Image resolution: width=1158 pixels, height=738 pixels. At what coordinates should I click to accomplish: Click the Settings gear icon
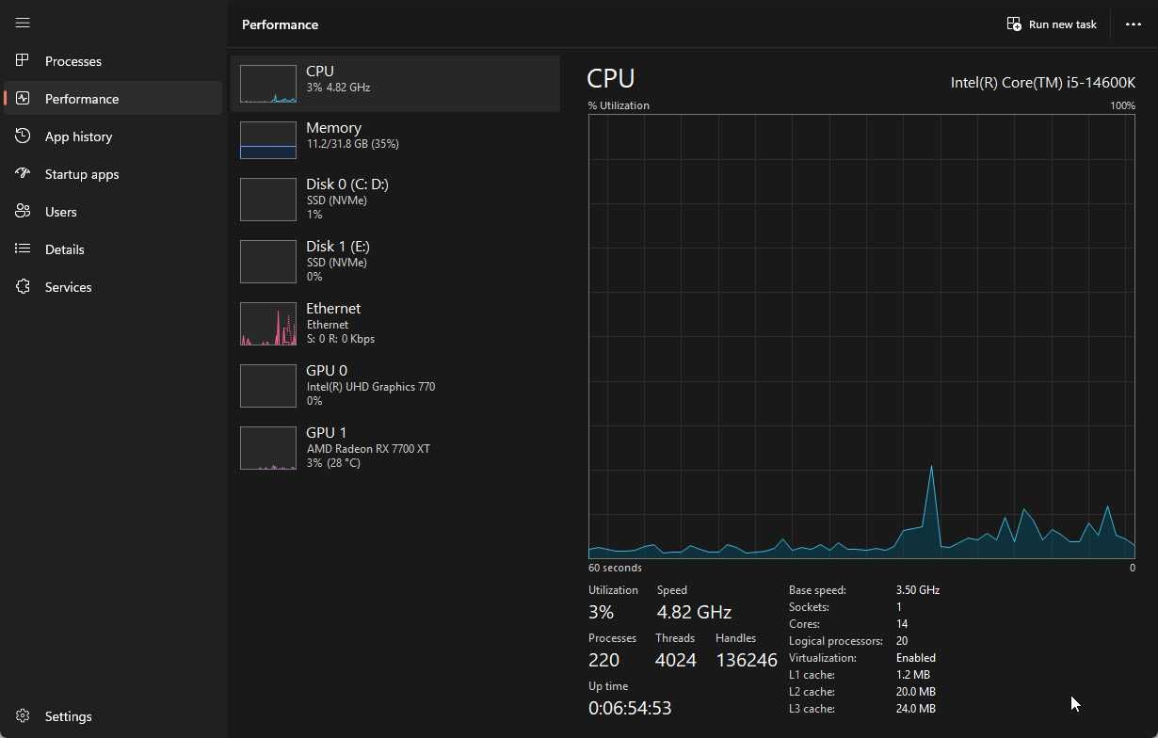(23, 716)
